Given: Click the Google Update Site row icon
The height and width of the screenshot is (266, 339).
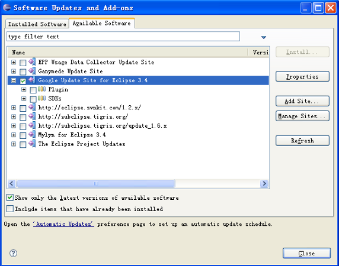Looking at the screenshot, I should (x=32, y=80).
